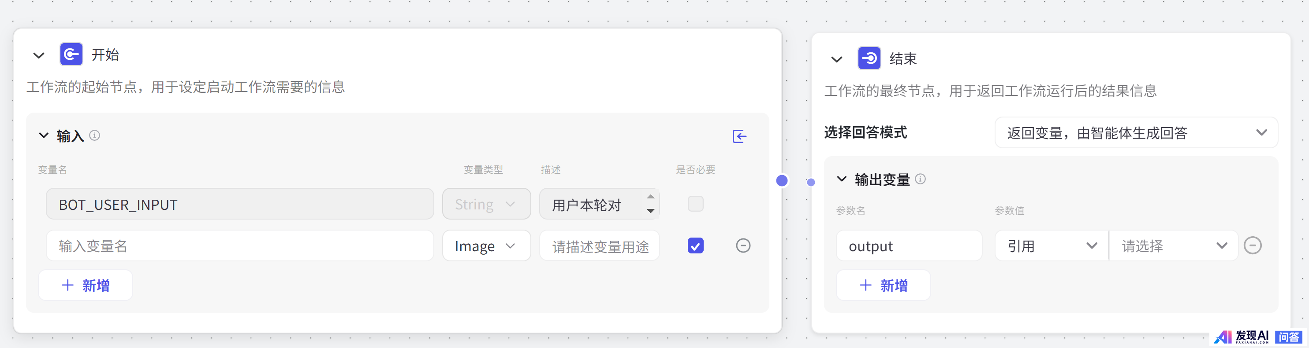Click the 输入变量名 text field
This screenshot has height=348, width=1309.
240,246
